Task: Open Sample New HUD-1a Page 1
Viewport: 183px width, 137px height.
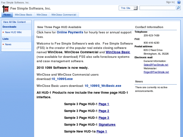Action: (102, 131)
